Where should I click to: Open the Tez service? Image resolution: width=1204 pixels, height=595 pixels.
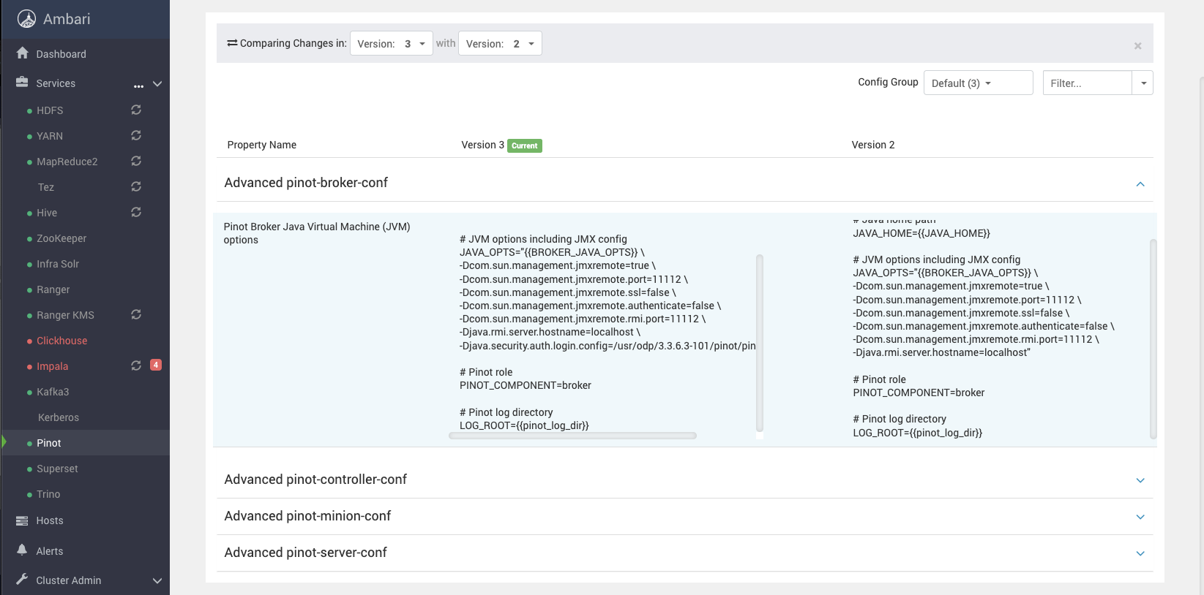click(x=46, y=187)
